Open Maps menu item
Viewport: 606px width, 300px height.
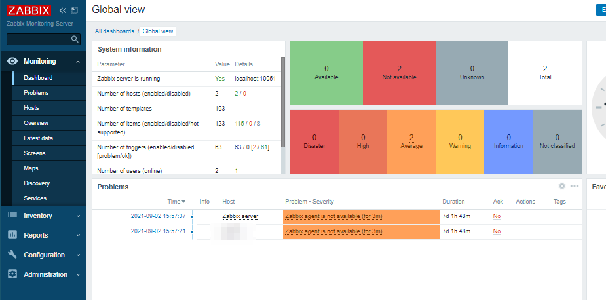point(50,168)
